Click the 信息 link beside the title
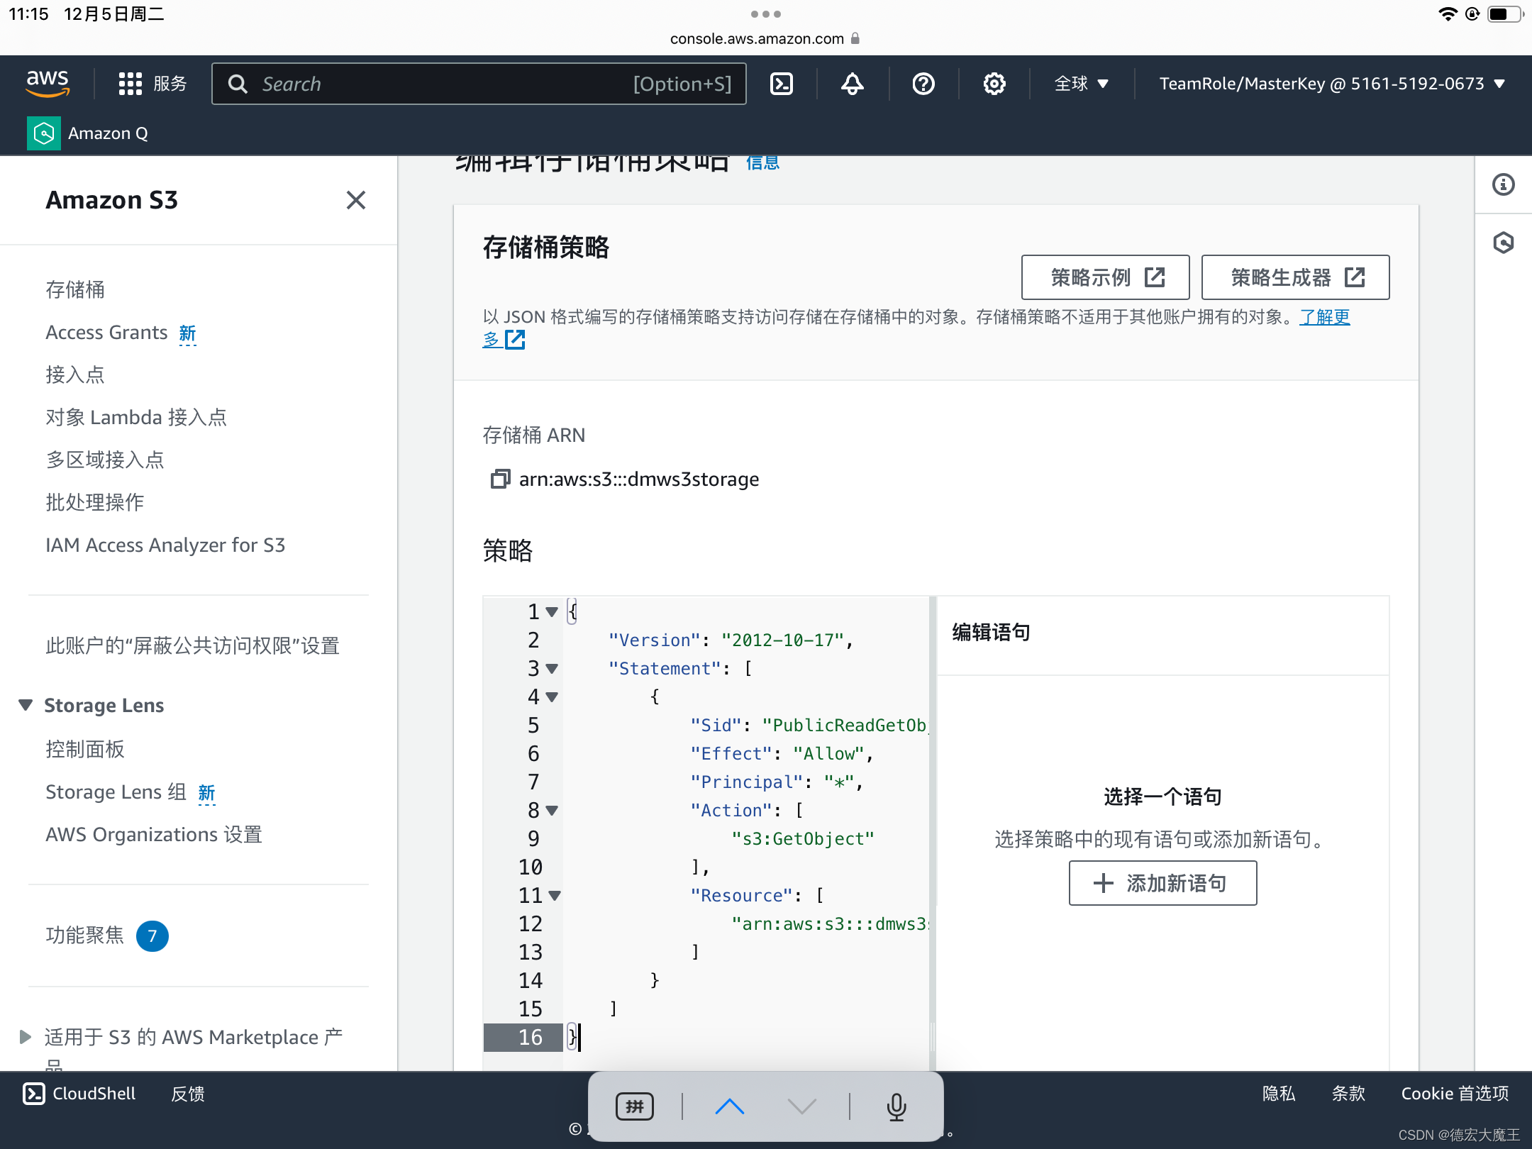Screen dimensions: 1532x1149 point(763,163)
